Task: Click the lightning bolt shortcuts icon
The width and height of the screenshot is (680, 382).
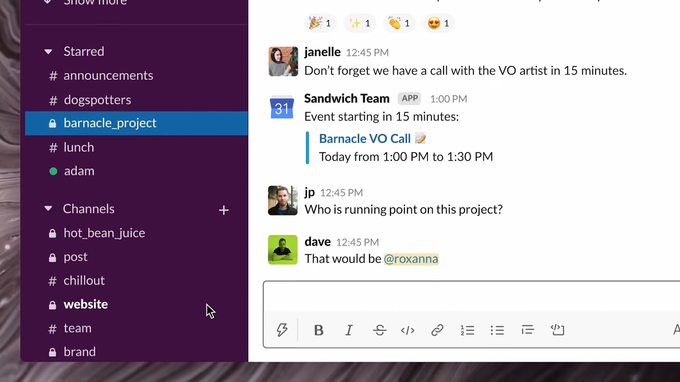Action: [x=282, y=330]
